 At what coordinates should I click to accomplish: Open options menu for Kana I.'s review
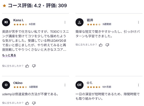(x=65, y=22)
